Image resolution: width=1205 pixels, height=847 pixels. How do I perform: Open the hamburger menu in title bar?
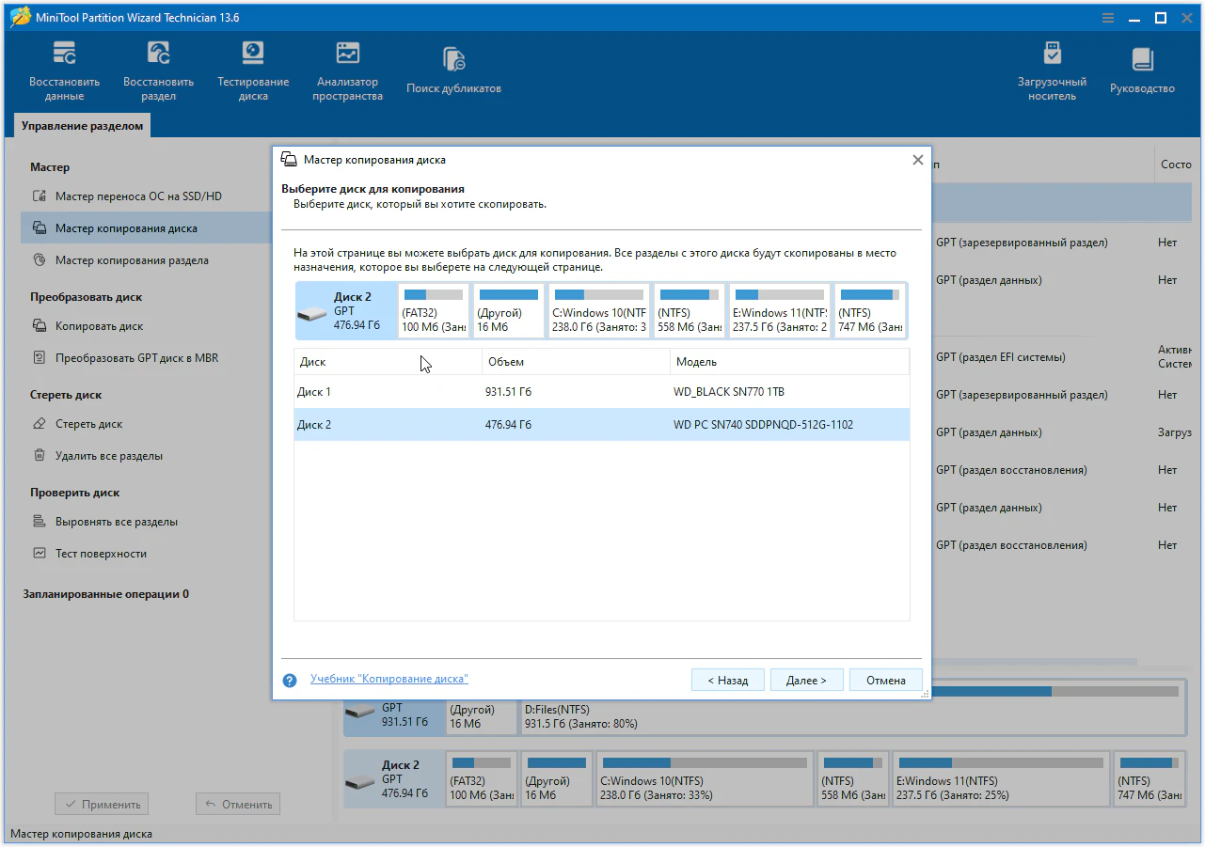[1108, 18]
